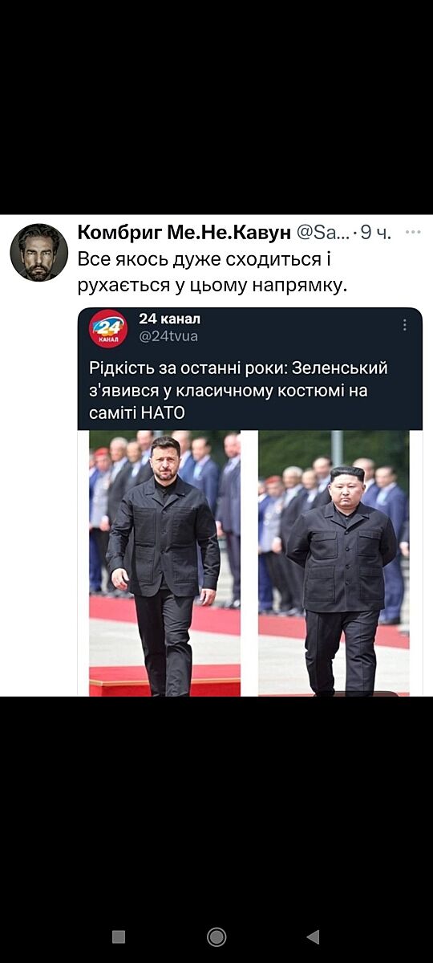Viewport: 433px width, 963px height.
Task: Tap text line 'рухається у цьому напрямку'
Action: pos(212,285)
